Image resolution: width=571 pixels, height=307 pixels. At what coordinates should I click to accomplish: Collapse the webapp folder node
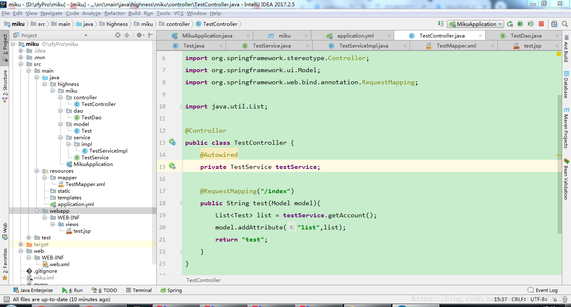[x=37, y=211]
